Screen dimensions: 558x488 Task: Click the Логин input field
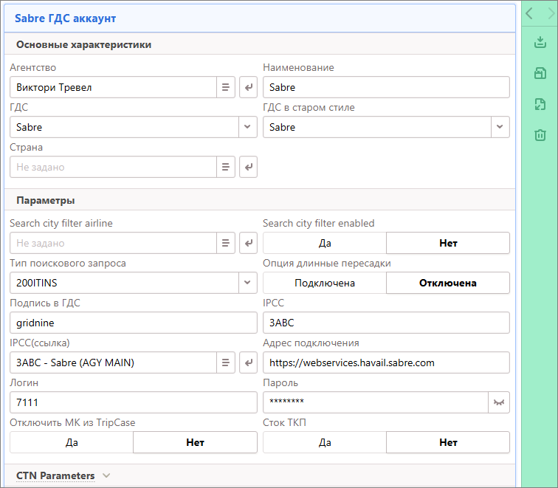(133, 402)
